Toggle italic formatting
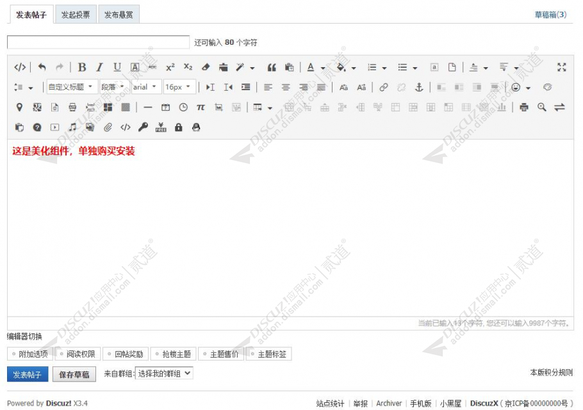 click(x=99, y=67)
